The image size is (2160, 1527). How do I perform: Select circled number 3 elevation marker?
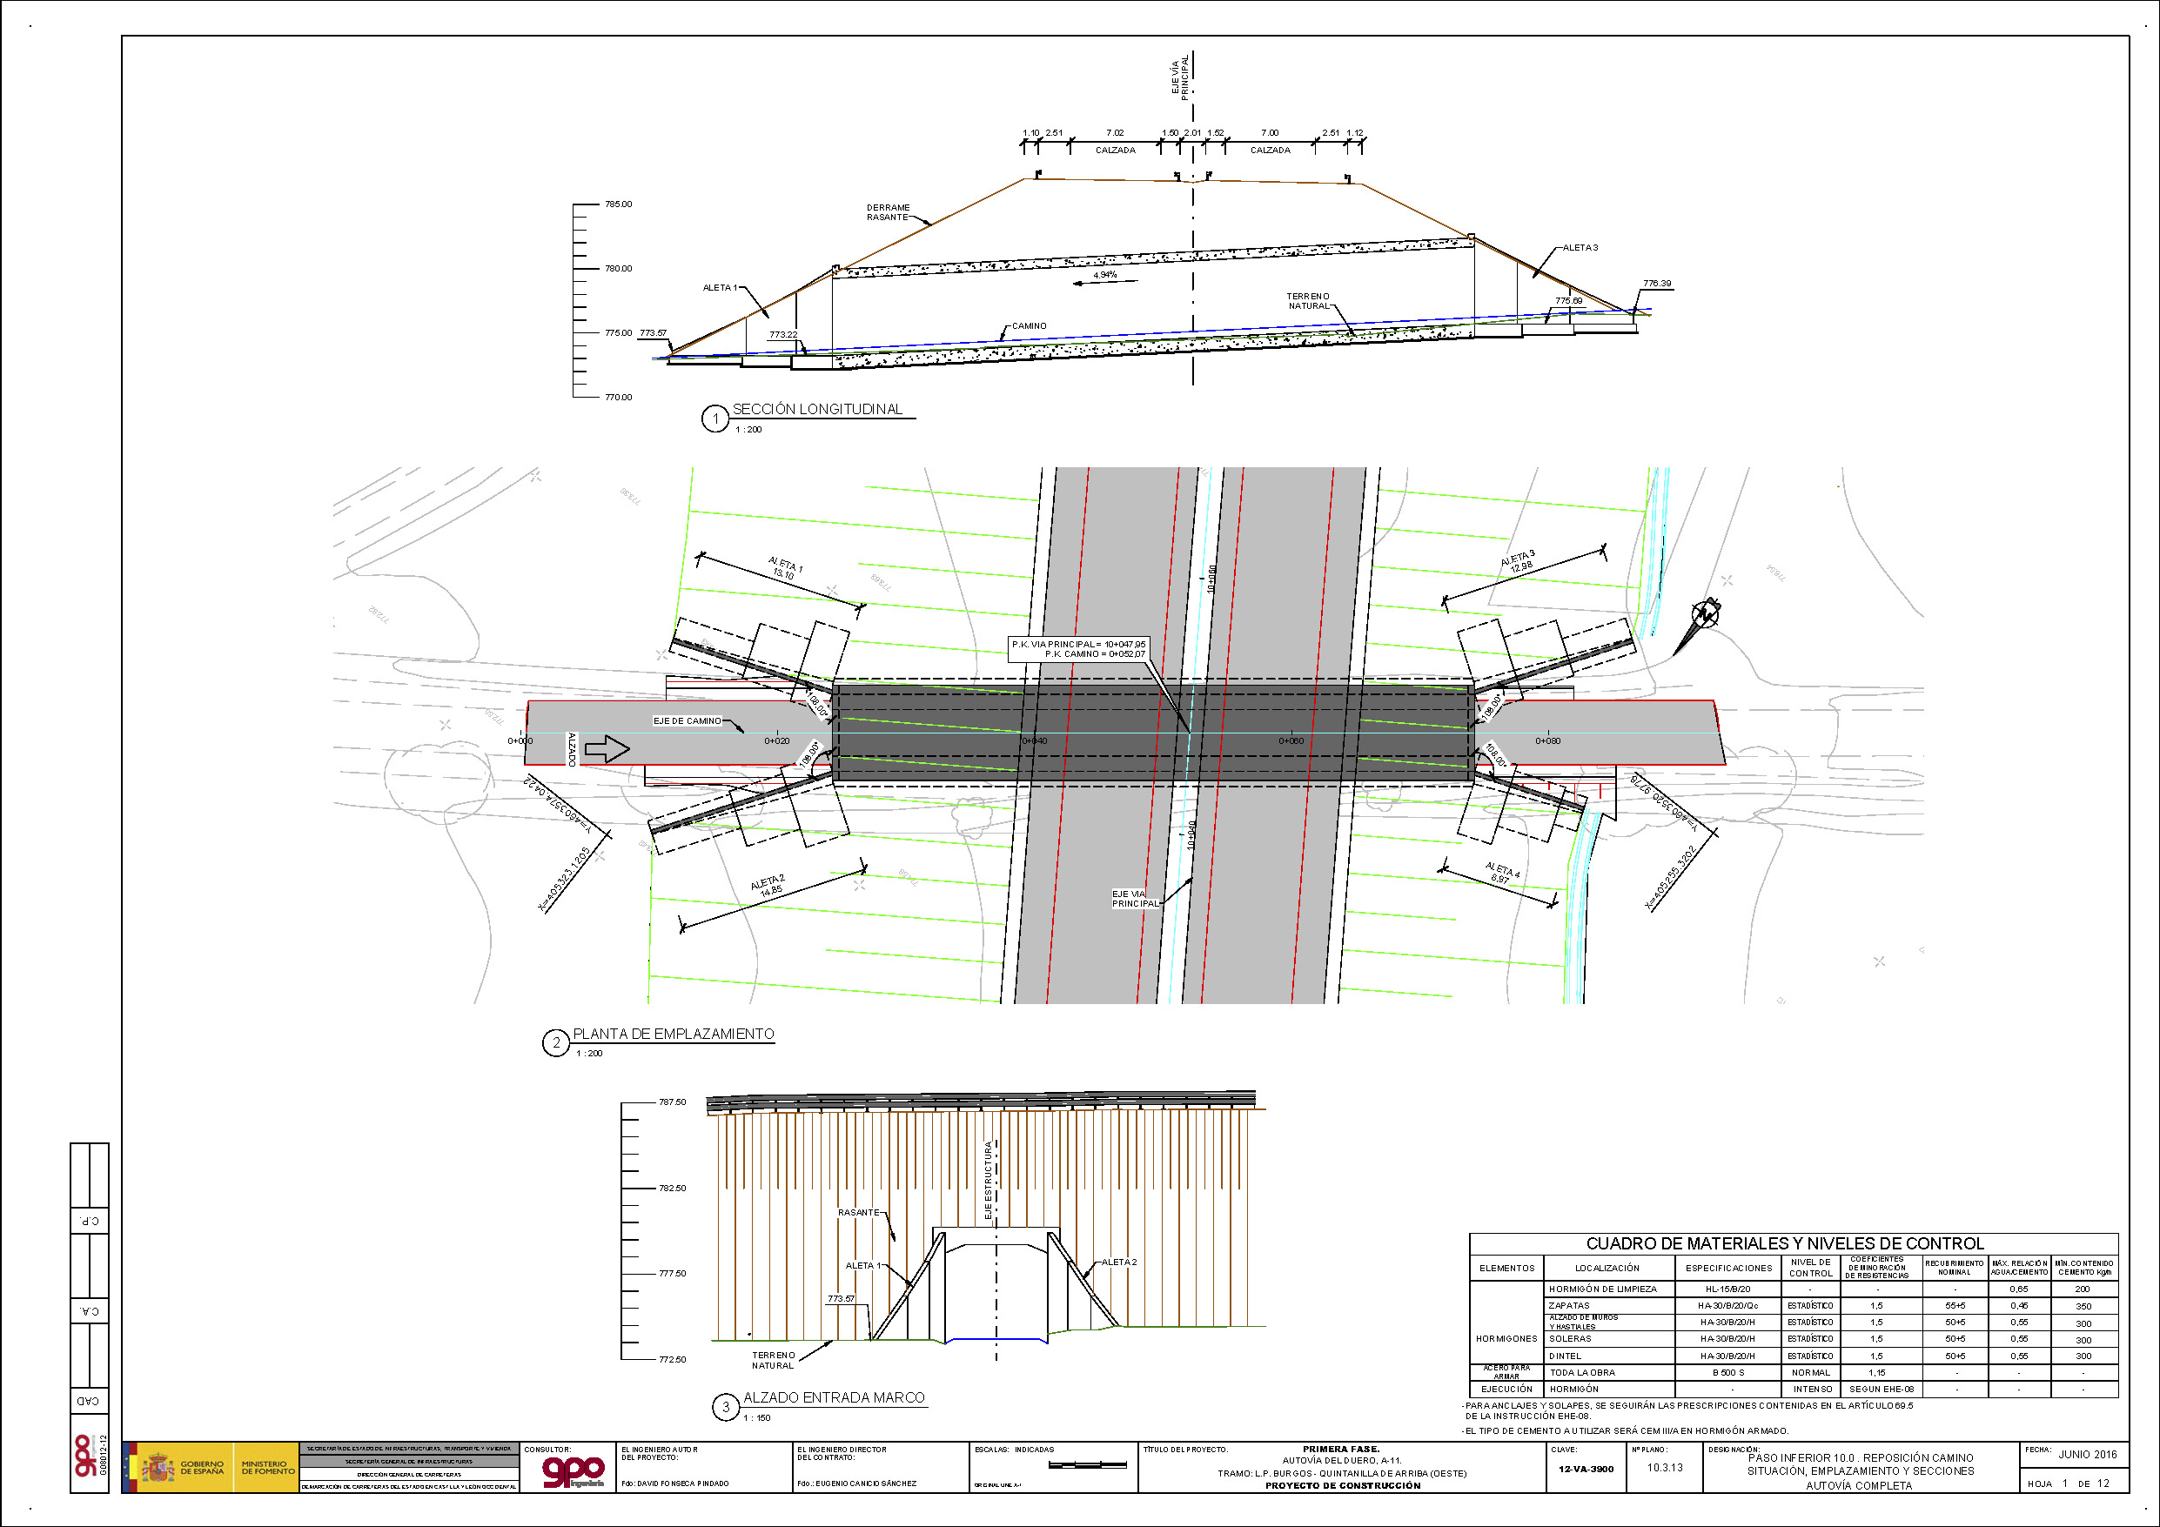[x=725, y=1408]
